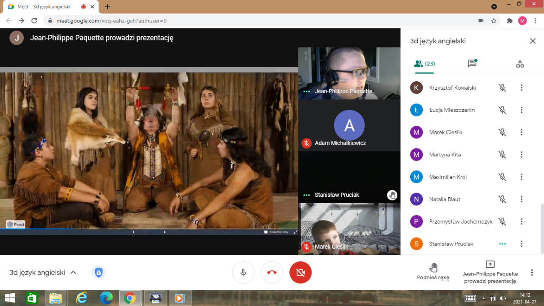Mute Martyna Kita's microphone icon
The image size is (544, 306).
502,155
